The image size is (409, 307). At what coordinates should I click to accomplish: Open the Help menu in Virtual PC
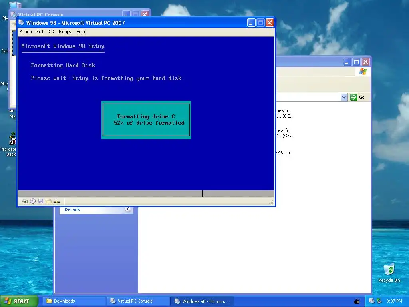80,32
